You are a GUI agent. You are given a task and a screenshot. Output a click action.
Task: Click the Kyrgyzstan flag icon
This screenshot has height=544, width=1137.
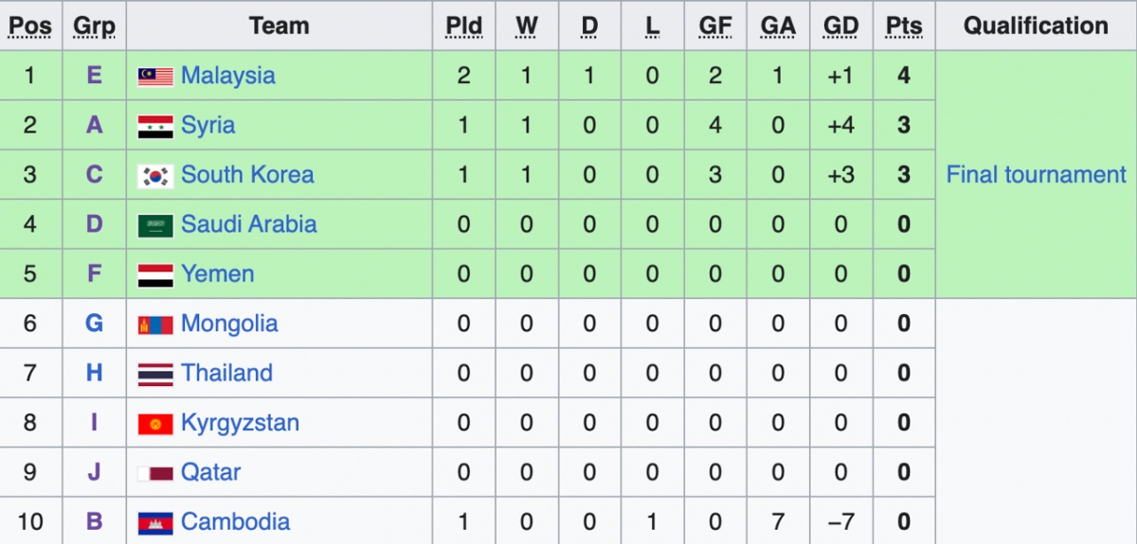[x=155, y=424]
